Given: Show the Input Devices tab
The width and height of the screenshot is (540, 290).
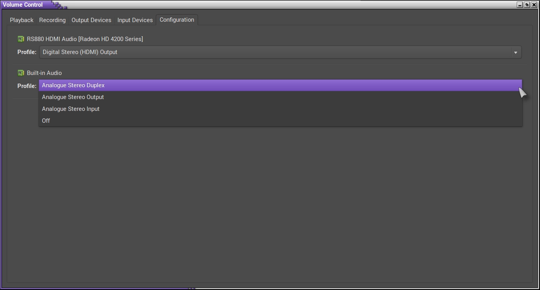Looking at the screenshot, I should click(135, 20).
